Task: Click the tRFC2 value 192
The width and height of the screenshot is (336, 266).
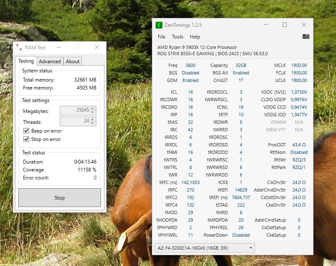Action: click(x=190, y=197)
